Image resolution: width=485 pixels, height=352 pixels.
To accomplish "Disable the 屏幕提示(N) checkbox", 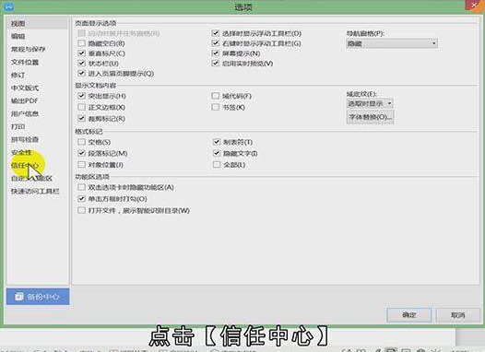I will (x=215, y=53).
